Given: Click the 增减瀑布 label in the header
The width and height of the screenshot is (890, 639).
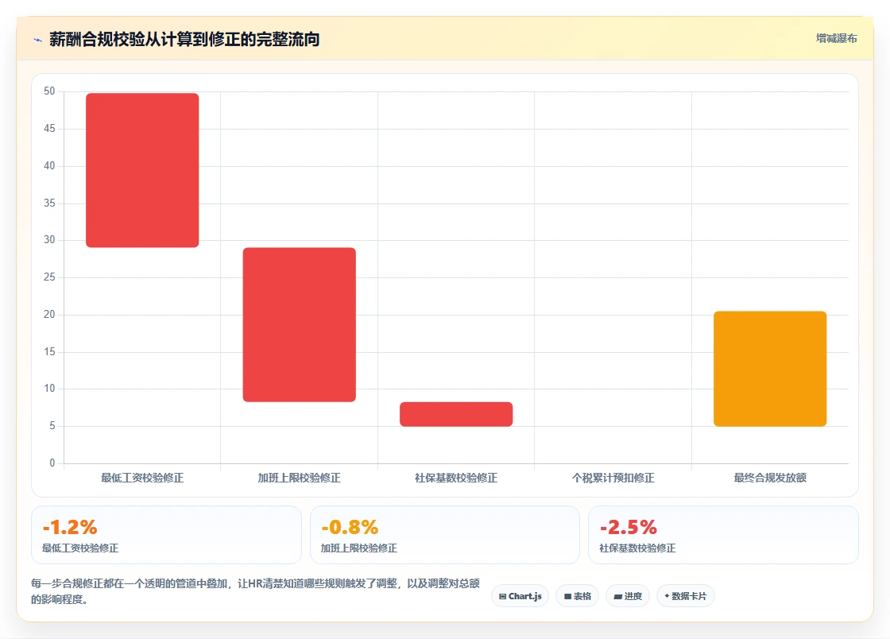Looking at the screenshot, I should tap(836, 39).
